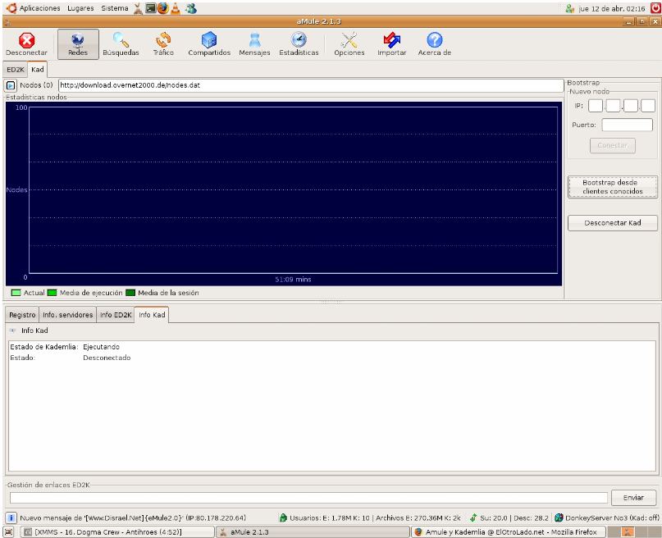Screen dimensions: 662x538
Task: Open Opciones preferences
Action: coord(349,44)
